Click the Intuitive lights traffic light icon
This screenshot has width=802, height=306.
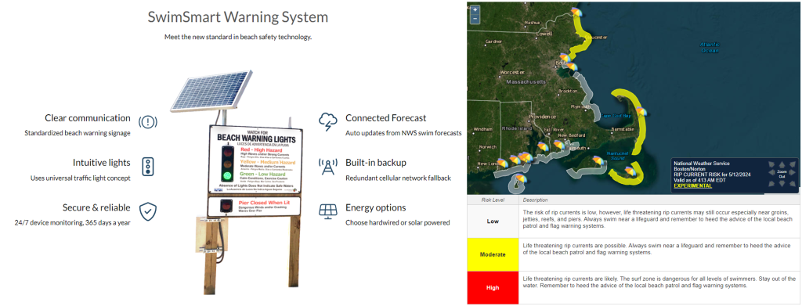click(148, 167)
